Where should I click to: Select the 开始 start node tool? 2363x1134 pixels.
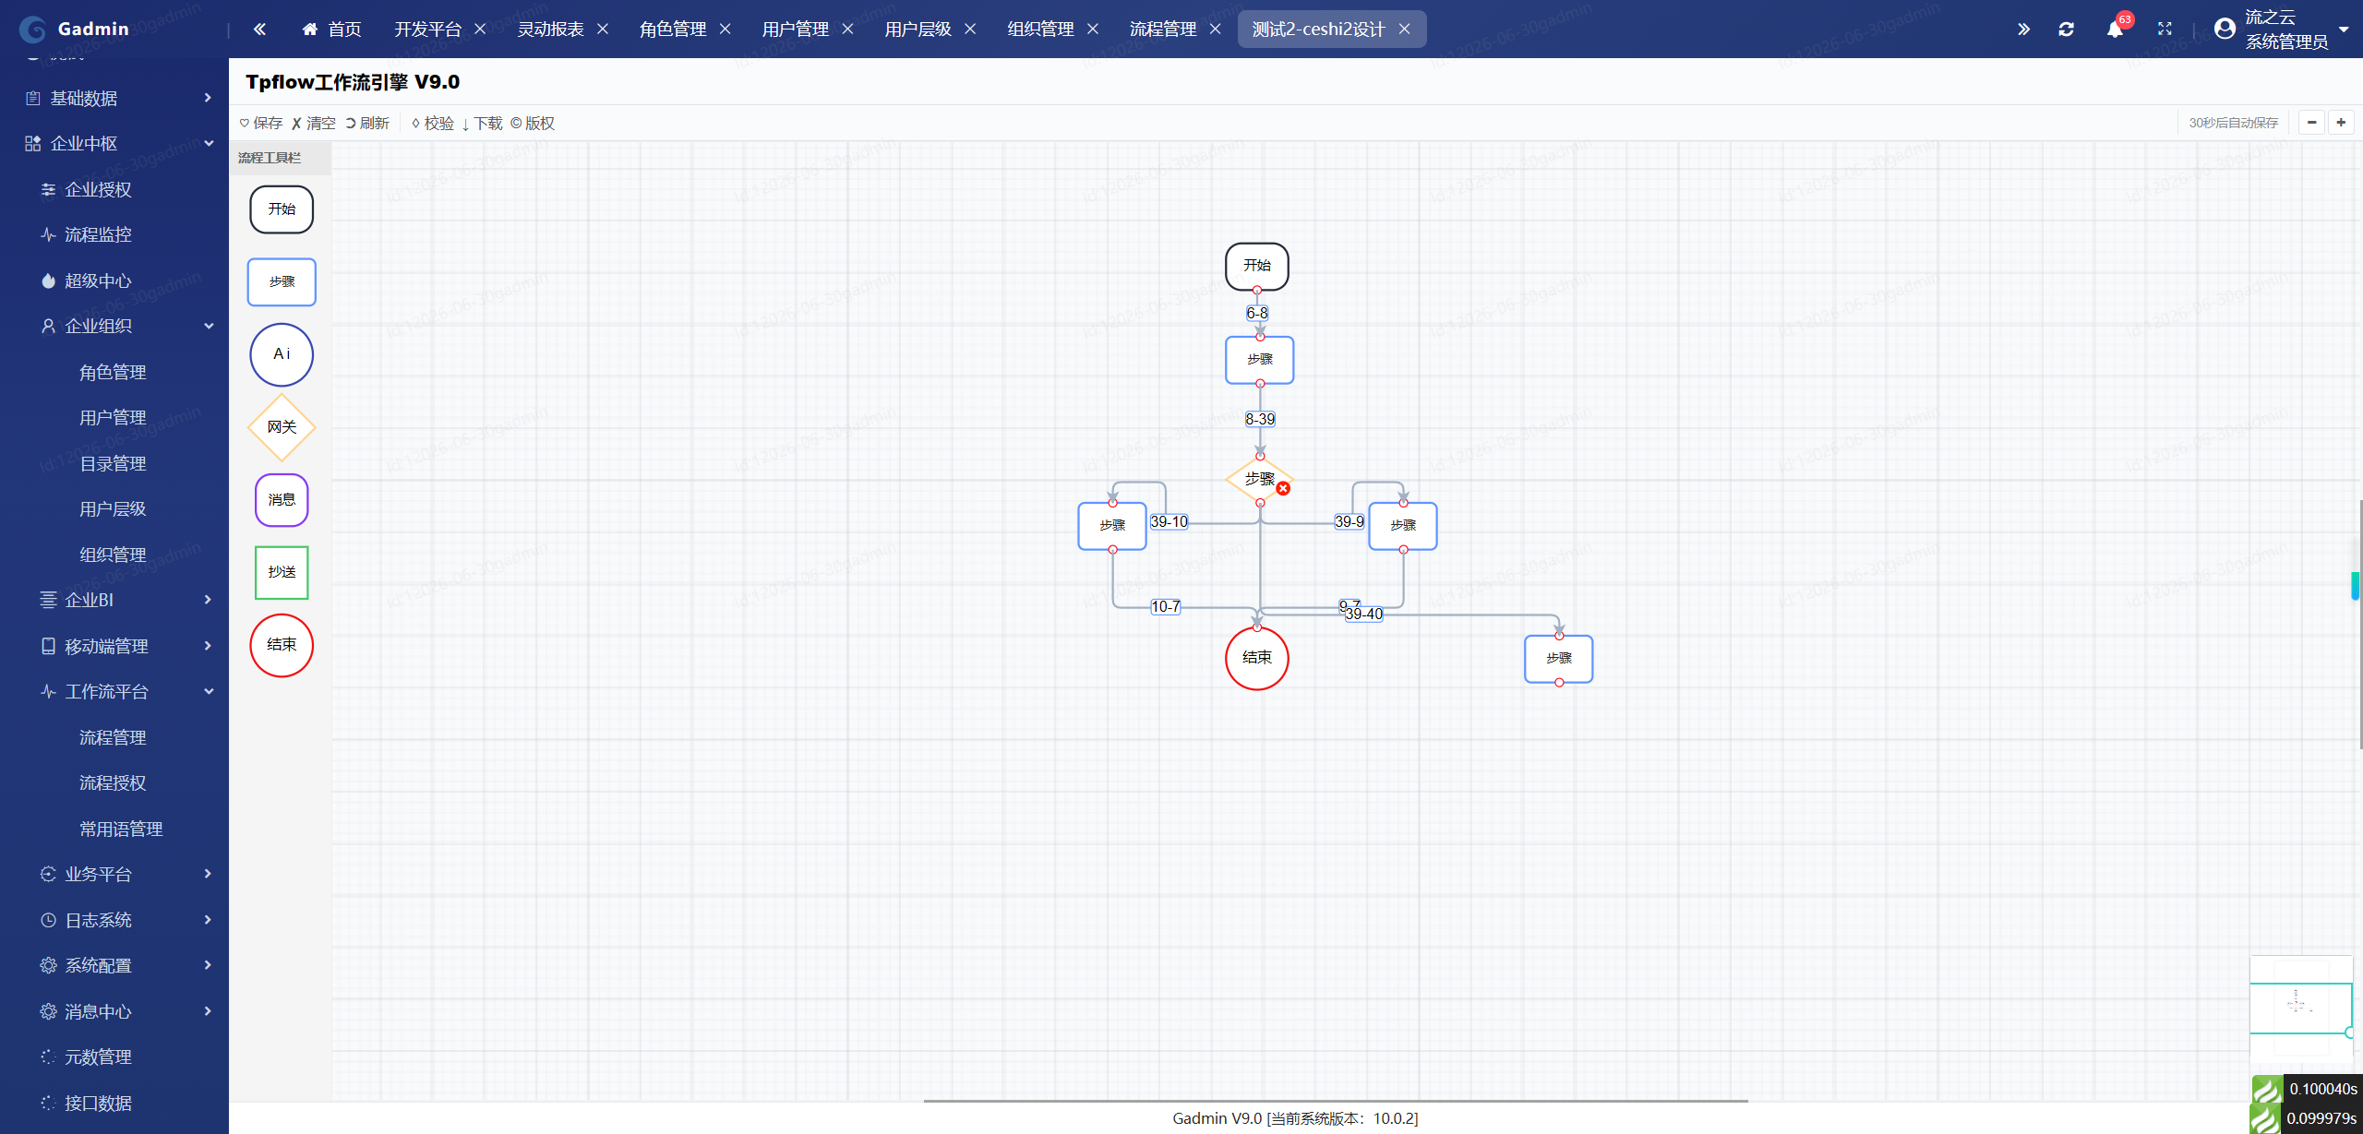(x=282, y=209)
